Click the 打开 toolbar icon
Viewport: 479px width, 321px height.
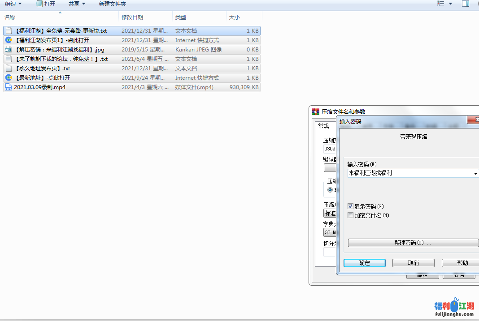(38, 4)
